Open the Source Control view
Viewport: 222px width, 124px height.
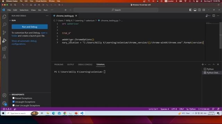pyautogui.click(x=4, y=32)
